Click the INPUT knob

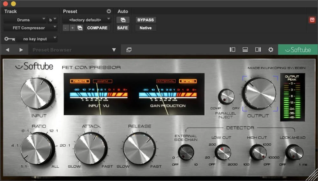38,93
